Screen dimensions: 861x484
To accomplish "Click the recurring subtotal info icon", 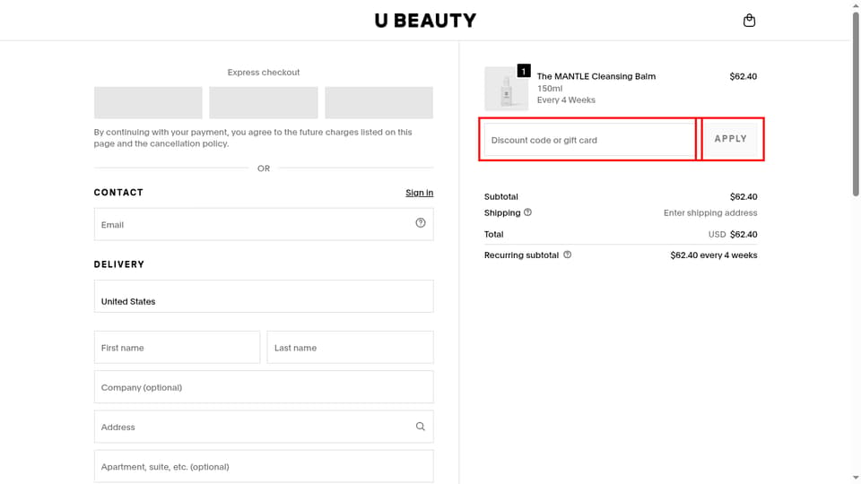I will [x=567, y=255].
